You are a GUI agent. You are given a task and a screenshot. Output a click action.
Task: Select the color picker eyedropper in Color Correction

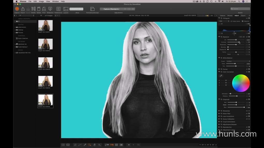point(221,76)
